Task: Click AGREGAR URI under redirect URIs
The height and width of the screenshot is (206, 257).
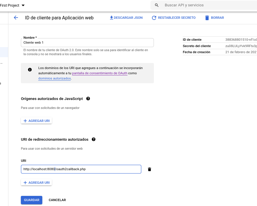Action: point(36,182)
